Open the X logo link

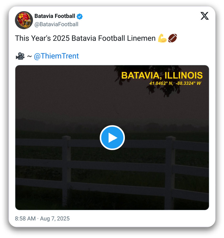pos(205,16)
